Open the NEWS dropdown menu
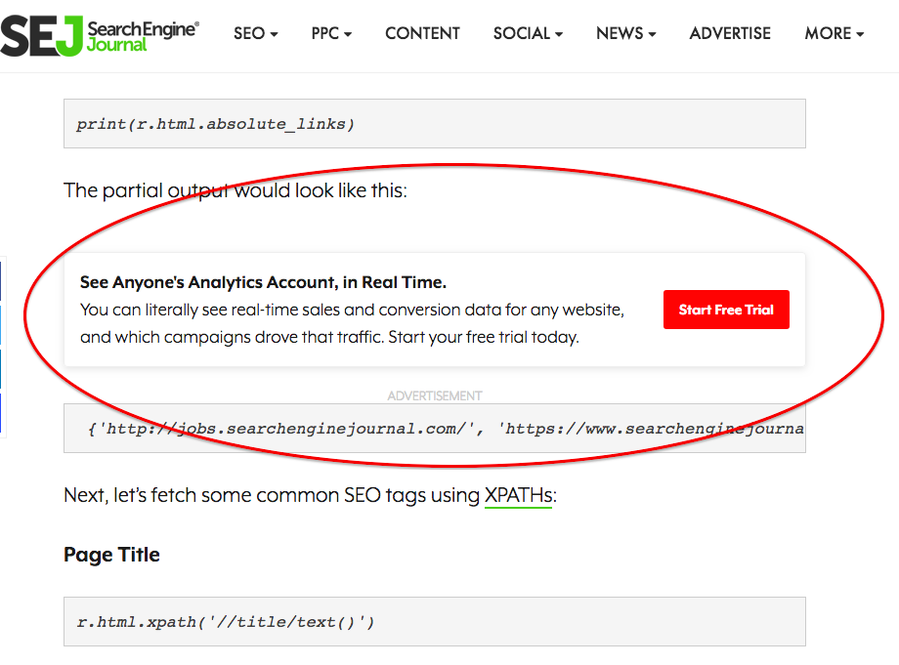899x665 pixels. tap(624, 33)
